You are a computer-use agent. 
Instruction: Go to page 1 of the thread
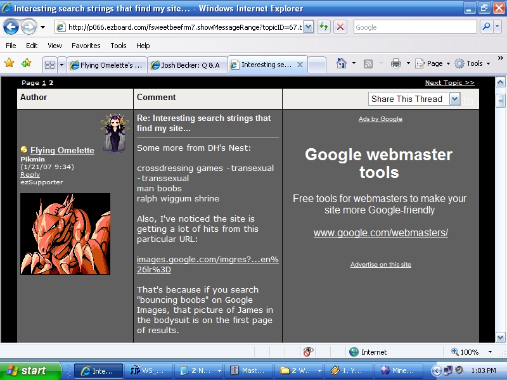[44, 83]
